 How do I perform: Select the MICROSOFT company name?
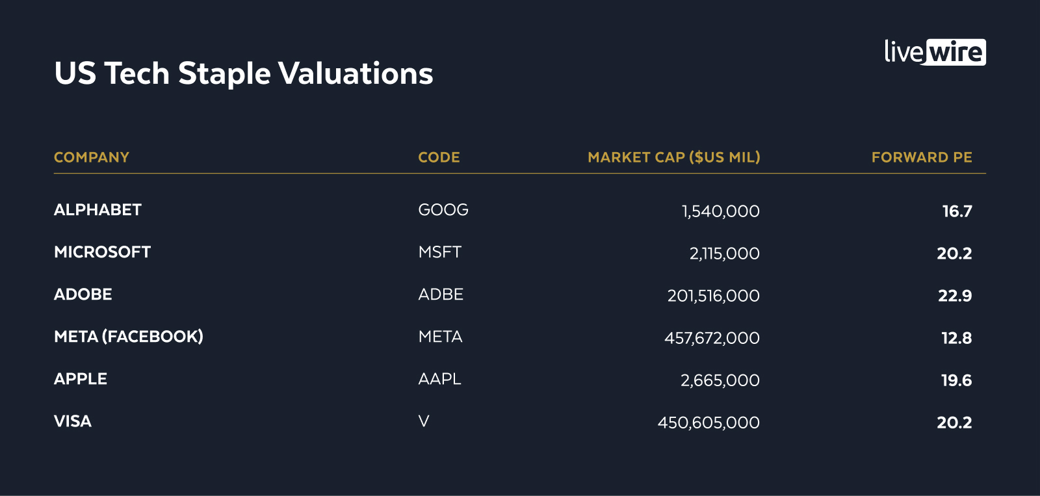tap(102, 252)
